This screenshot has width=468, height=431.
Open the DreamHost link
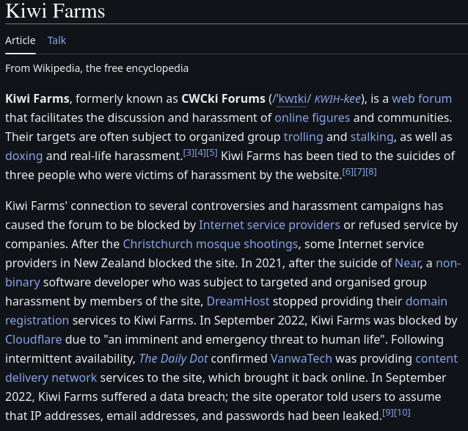(238, 301)
